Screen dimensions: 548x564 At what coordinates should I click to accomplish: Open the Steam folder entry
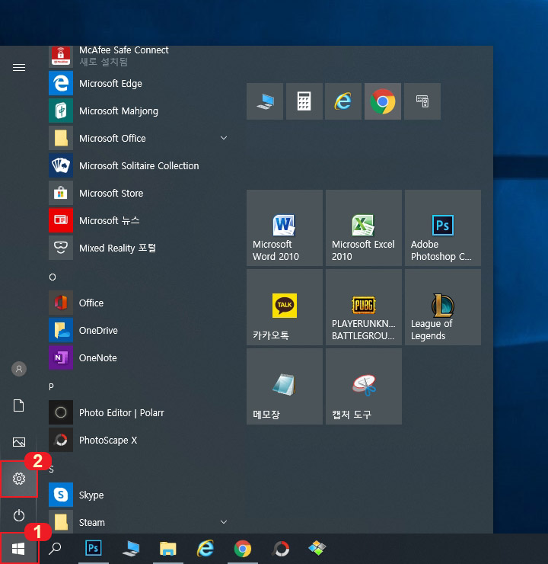point(139,522)
